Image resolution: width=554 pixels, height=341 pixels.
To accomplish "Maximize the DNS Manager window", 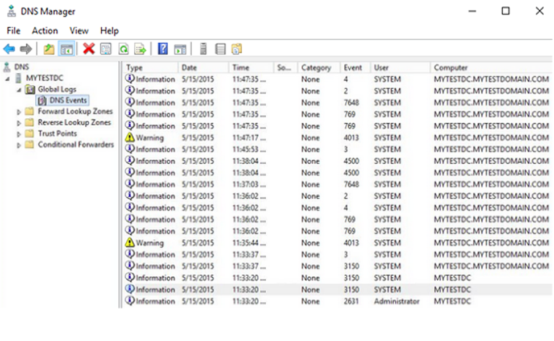I will [x=506, y=11].
